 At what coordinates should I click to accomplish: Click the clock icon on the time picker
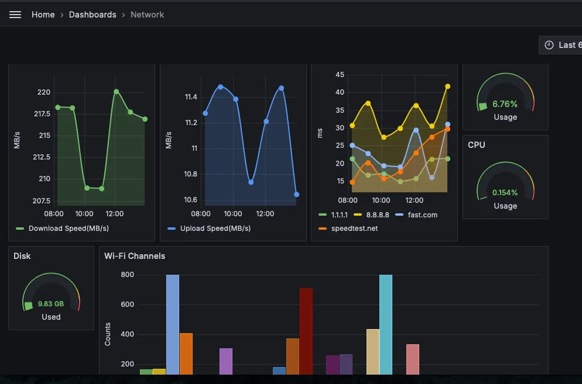549,44
